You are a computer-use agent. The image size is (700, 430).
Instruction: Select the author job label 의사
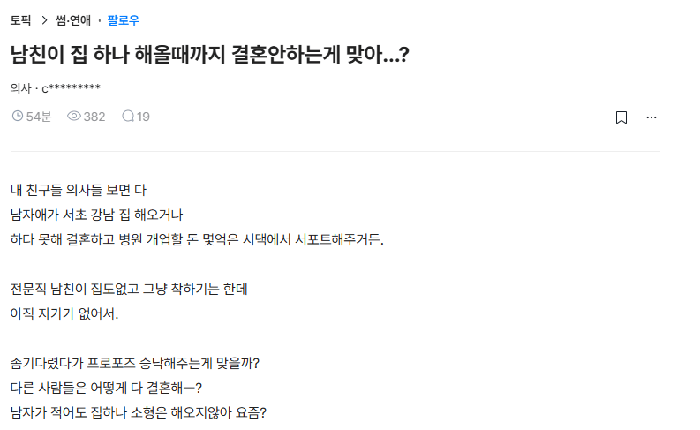coord(20,88)
